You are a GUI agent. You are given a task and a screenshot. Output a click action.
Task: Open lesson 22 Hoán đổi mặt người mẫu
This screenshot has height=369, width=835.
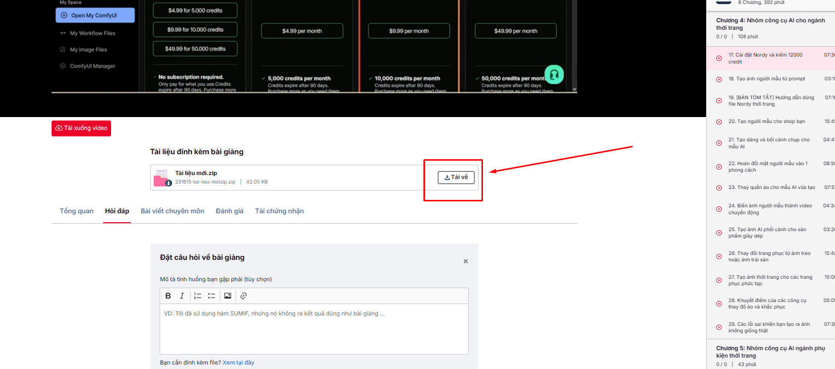point(771,167)
